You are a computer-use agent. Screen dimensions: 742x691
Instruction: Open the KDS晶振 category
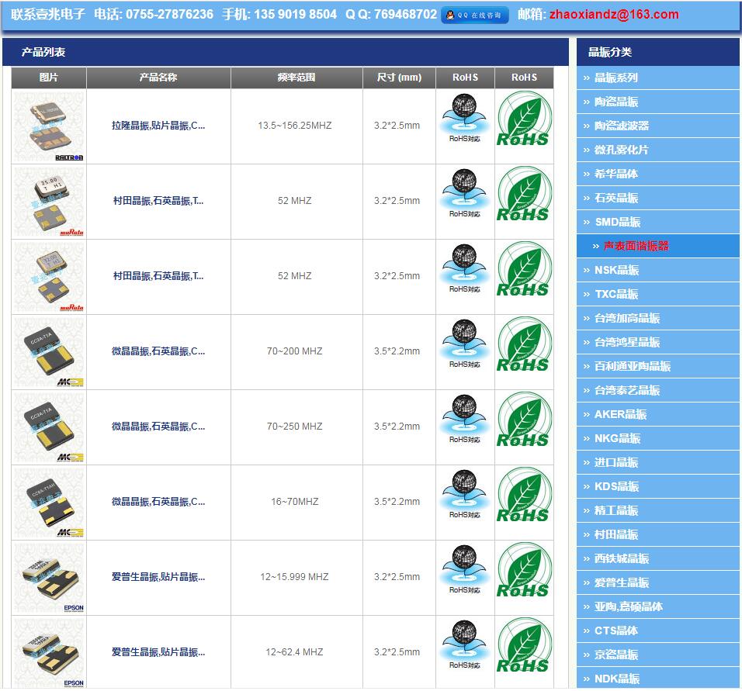pos(616,486)
